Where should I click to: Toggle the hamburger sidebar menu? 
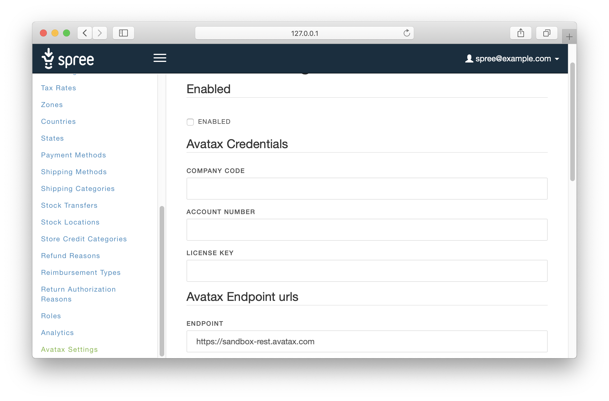click(160, 58)
